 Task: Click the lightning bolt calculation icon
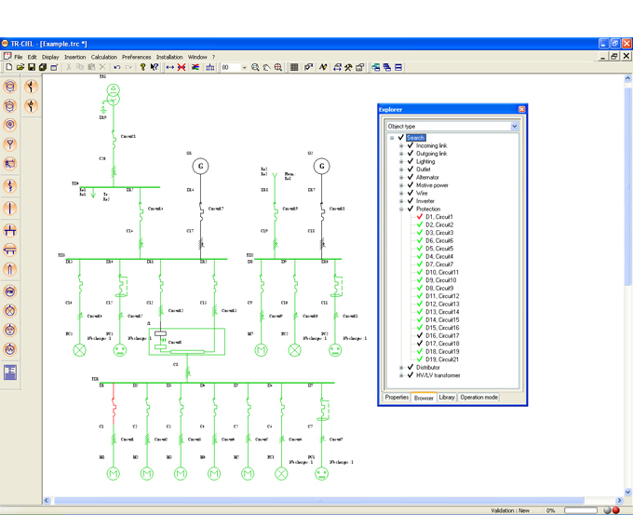[323, 67]
